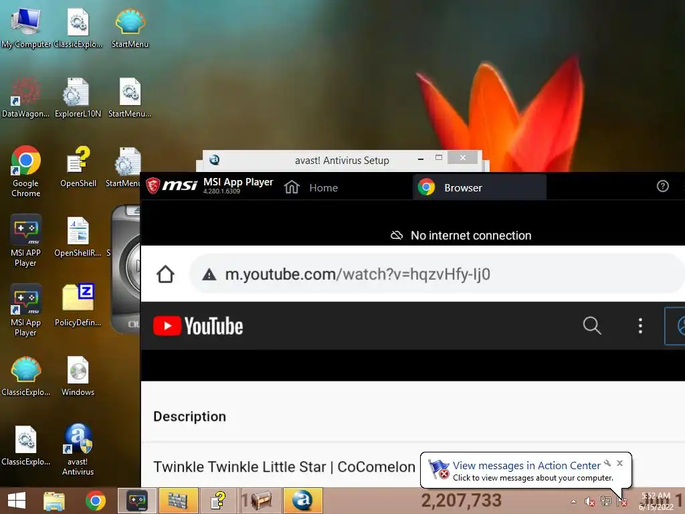This screenshot has width=685, height=514.
Task: Open the treasure chest taskbar app
Action: pyautogui.click(x=261, y=501)
